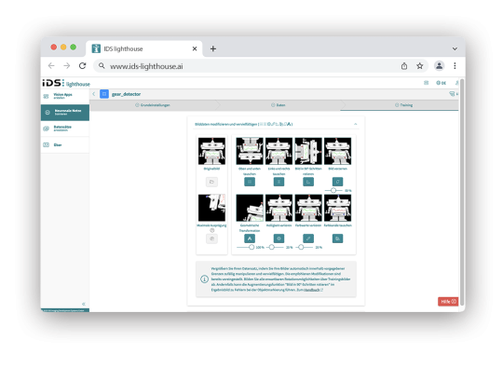Go back using the arrow beside gear_detector
The image size is (503, 381).
[x=94, y=94]
